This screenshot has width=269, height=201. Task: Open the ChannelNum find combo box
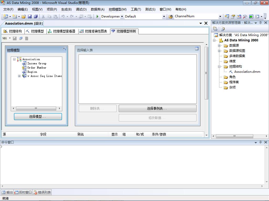click(220, 16)
